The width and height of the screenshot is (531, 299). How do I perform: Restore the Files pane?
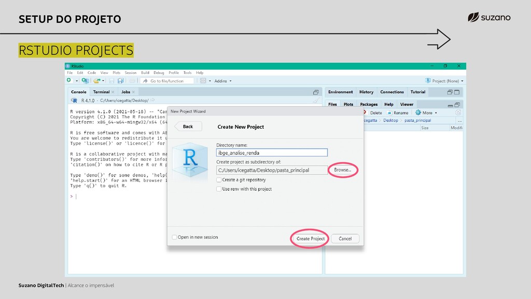point(457,105)
